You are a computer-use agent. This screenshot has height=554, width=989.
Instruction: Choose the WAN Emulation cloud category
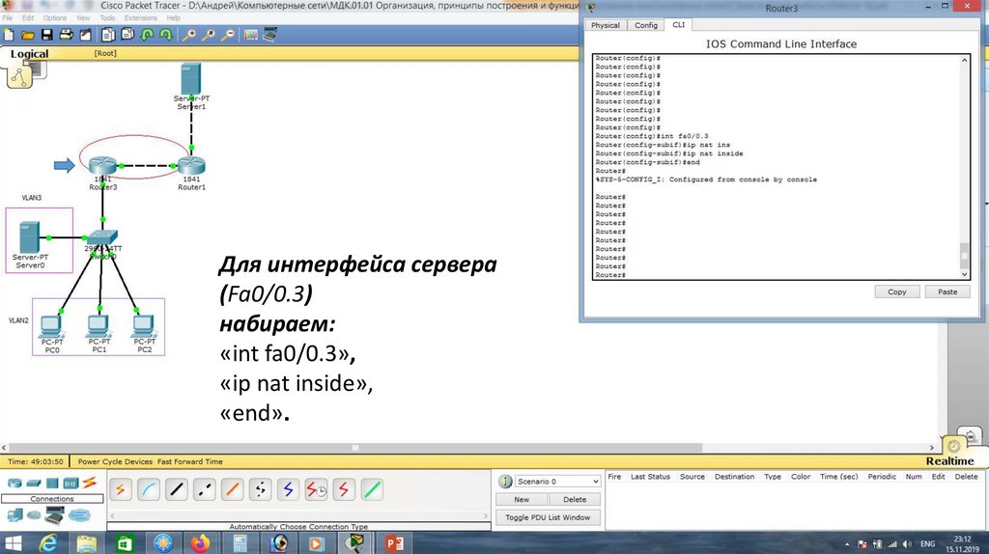click(34, 515)
